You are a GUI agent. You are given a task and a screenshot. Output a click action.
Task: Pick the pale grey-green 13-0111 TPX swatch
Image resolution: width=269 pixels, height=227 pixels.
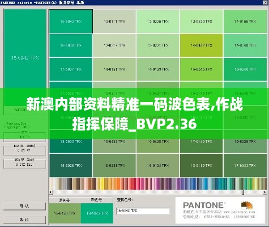114,22
